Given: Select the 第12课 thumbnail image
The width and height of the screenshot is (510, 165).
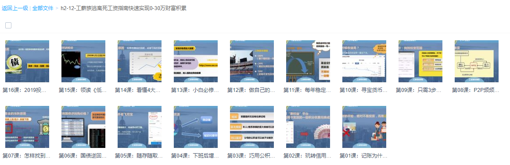Looking at the screenshot, I should tap(252, 61).
